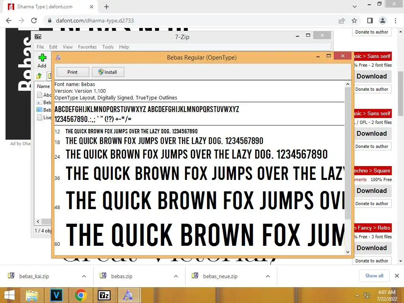Open the Chrome three-dot menu
Screen dimensions: 404x303
(395, 21)
